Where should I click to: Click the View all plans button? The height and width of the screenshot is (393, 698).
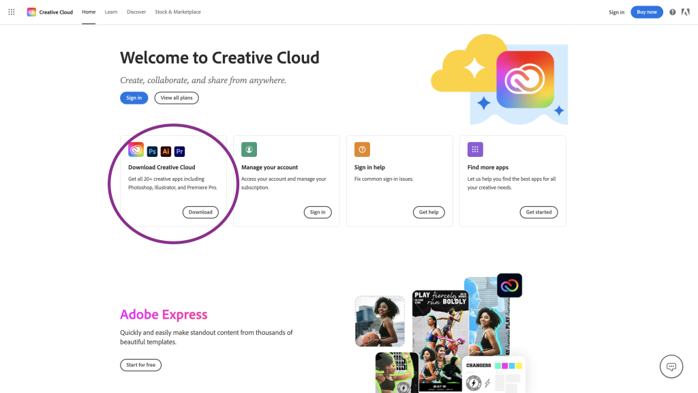coord(177,98)
